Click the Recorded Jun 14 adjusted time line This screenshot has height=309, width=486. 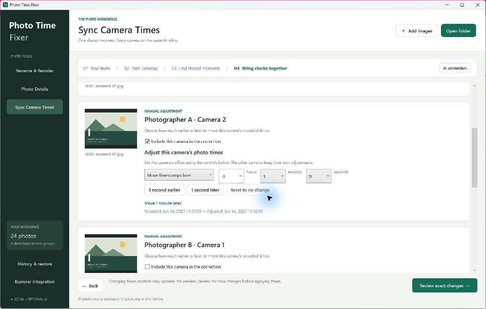pyautogui.click(x=204, y=211)
